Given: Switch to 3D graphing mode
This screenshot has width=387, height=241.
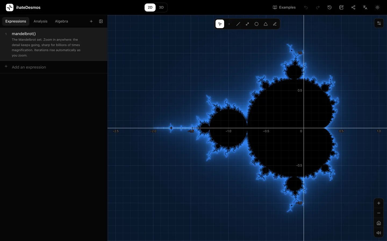Looking at the screenshot, I should [161, 7].
